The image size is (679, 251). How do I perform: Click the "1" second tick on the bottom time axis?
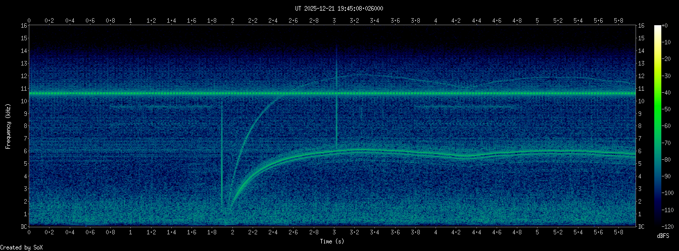point(131,232)
